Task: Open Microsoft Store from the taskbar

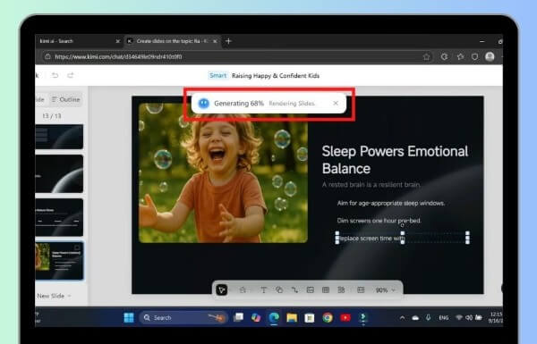Action: (x=310, y=318)
